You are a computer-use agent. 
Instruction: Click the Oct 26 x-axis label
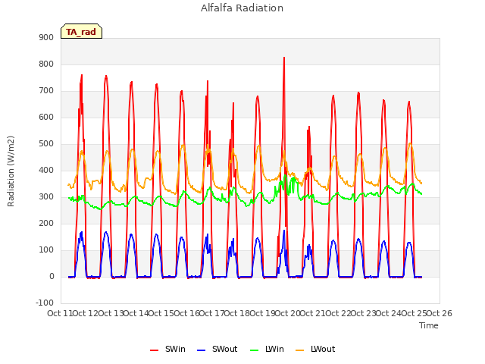coord(440,313)
